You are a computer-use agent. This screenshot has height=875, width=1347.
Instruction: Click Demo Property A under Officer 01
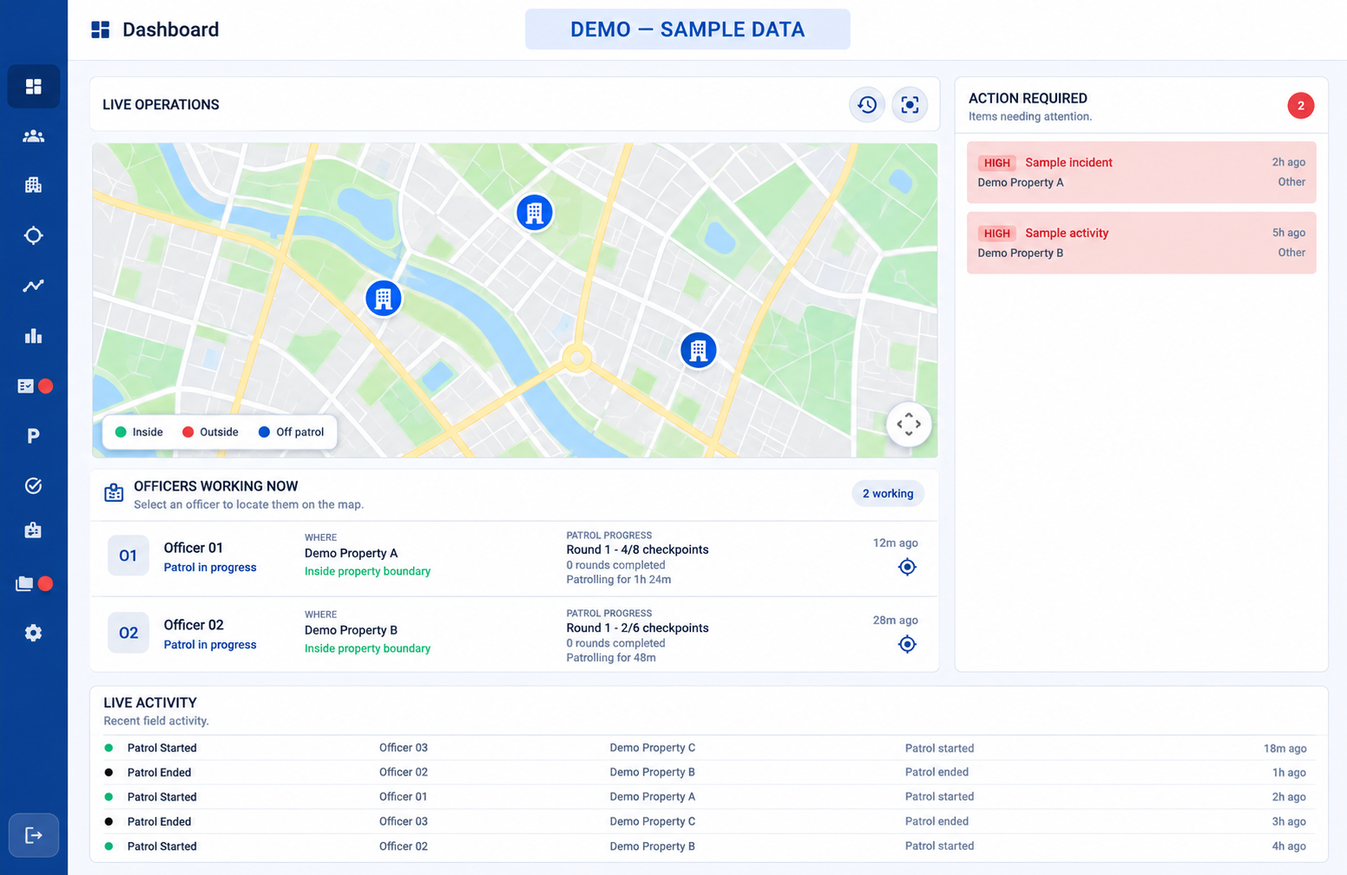click(x=351, y=553)
